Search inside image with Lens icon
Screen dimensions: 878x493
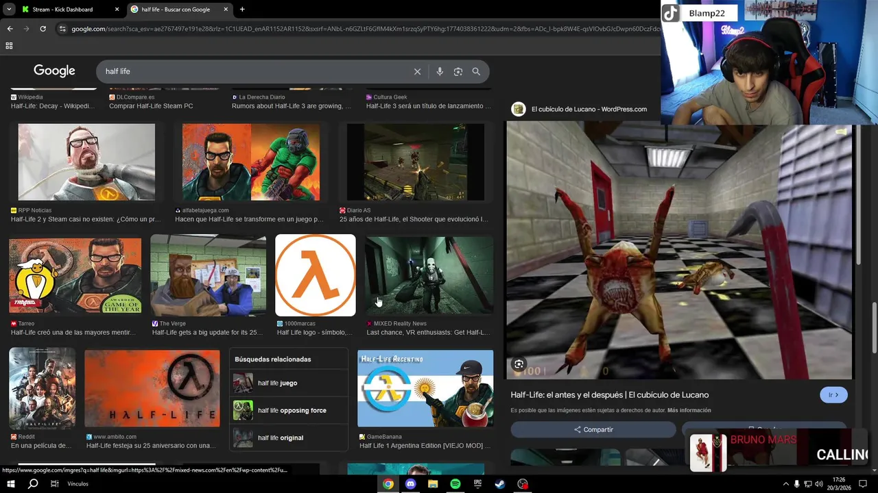click(519, 364)
